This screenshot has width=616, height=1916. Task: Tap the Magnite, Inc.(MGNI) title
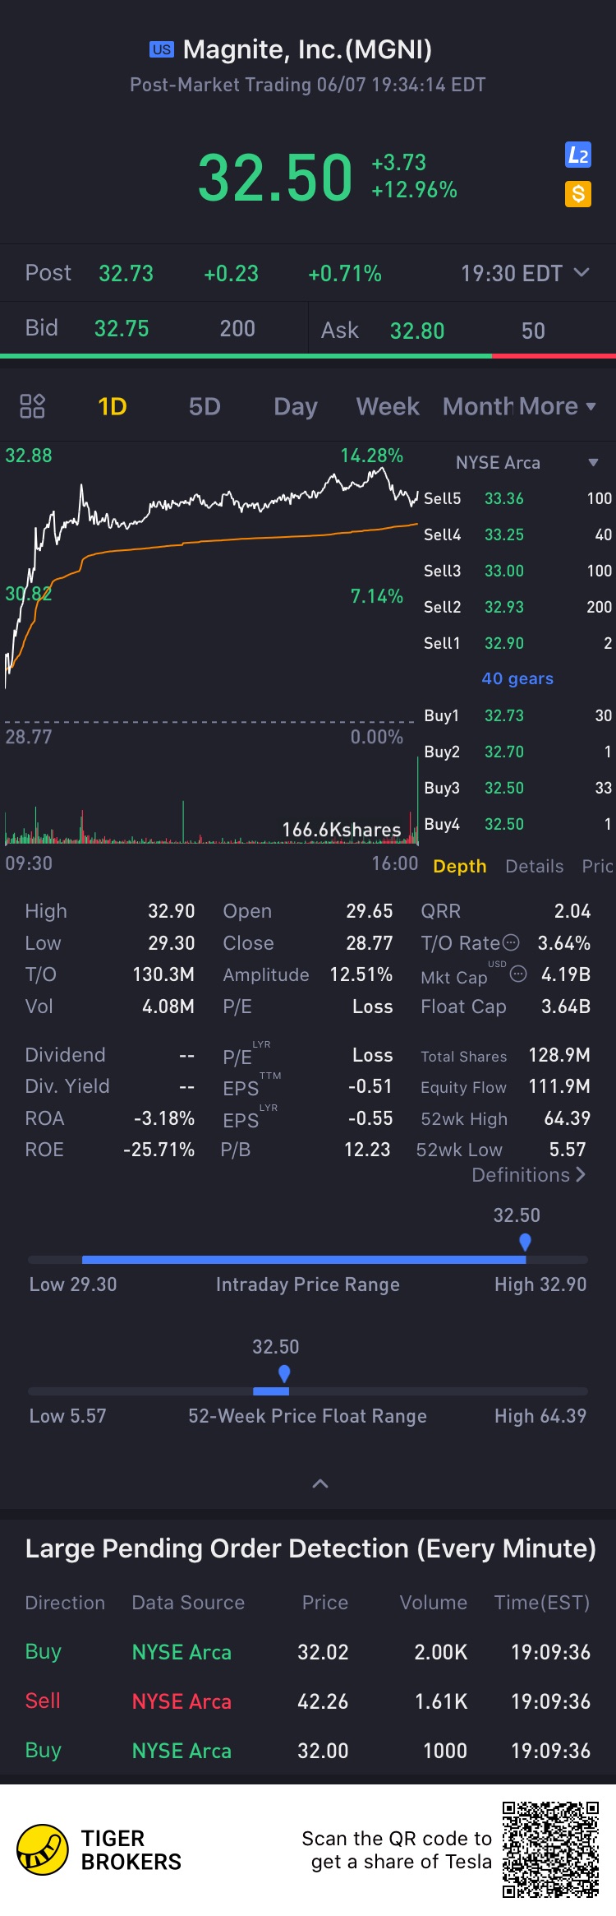(x=307, y=49)
